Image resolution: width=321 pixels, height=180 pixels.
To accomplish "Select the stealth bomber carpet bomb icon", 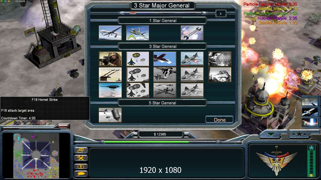I will (110, 90).
